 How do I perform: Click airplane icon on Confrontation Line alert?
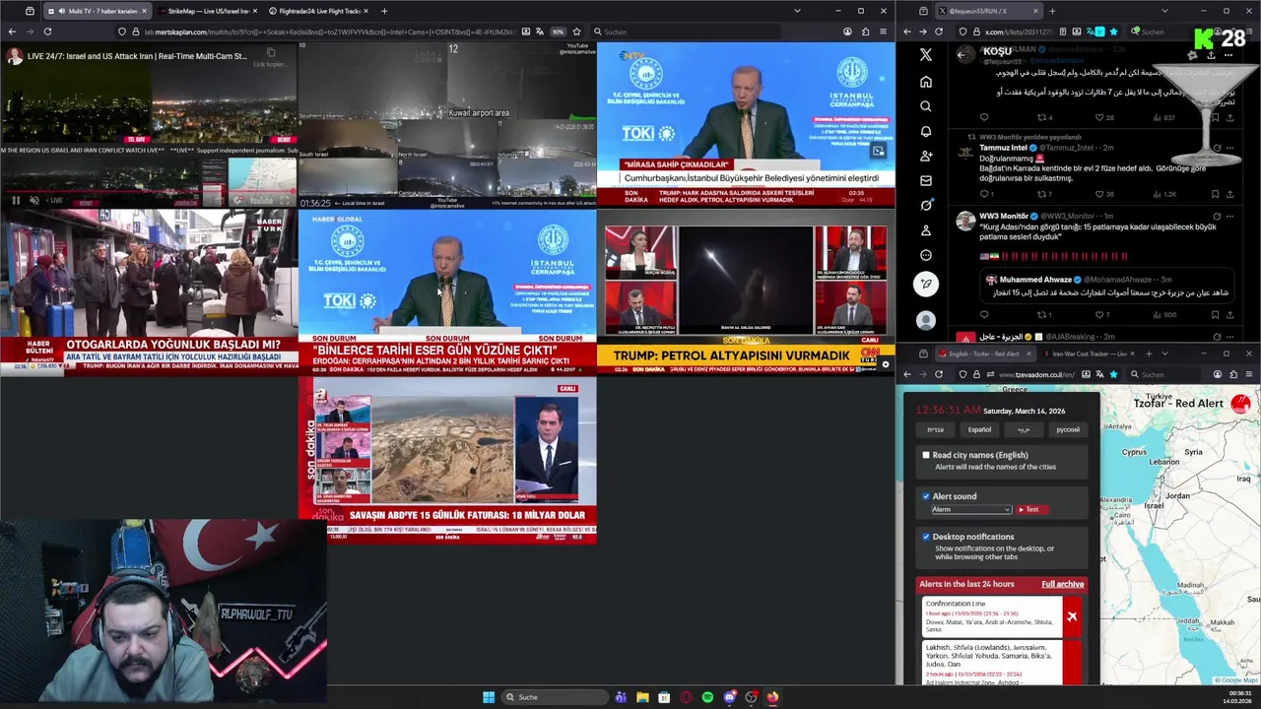(x=1072, y=617)
